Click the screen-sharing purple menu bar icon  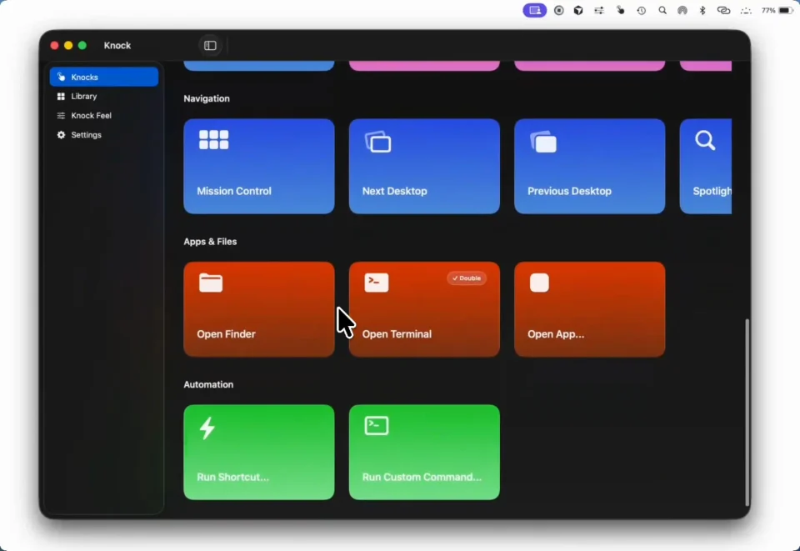click(534, 10)
